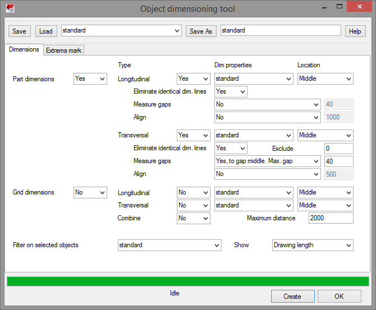
Task: Minimize the Object dimensioning tool window
Action: [324, 7]
